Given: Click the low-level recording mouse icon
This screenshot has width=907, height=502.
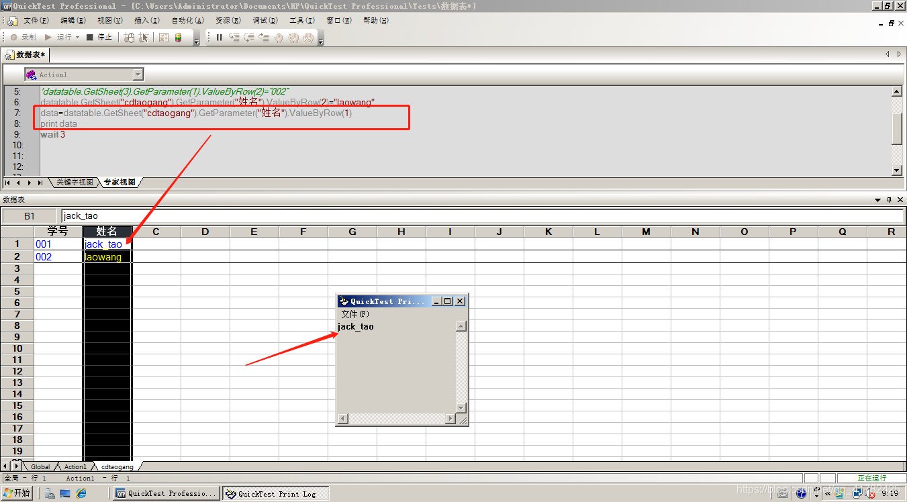Looking at the screenshot, I should coord(130,38).
